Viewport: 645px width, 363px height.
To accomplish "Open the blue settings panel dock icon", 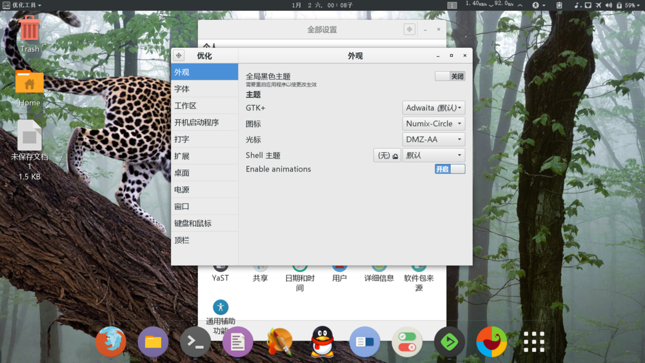I will pos(364,342).
